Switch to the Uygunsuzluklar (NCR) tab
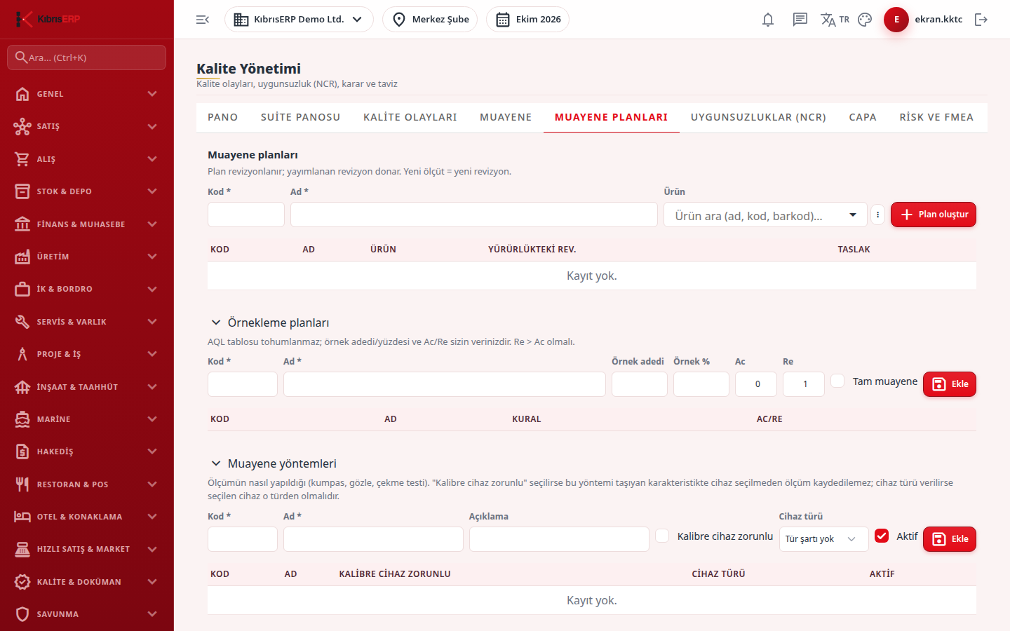 pyautogui.click(x=758, y=117)
